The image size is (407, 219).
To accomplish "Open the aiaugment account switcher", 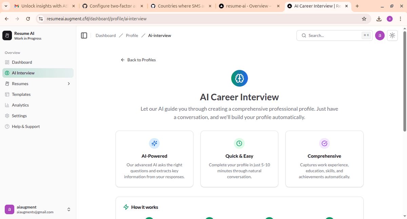I will point(69,210).
